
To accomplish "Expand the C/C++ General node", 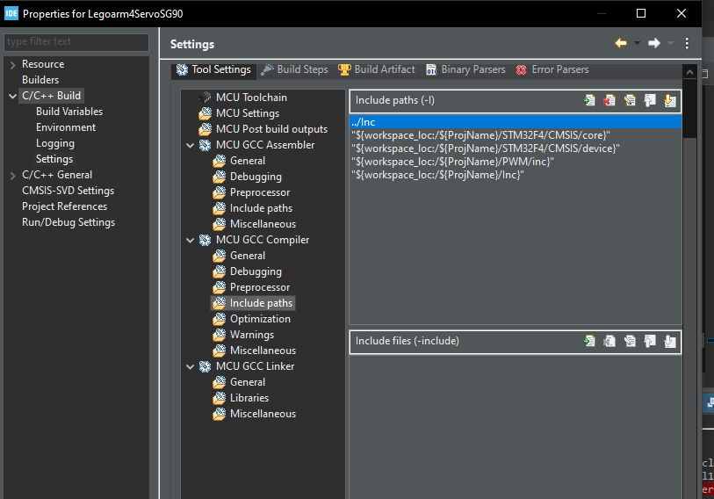I will click(x=13, y=176).
